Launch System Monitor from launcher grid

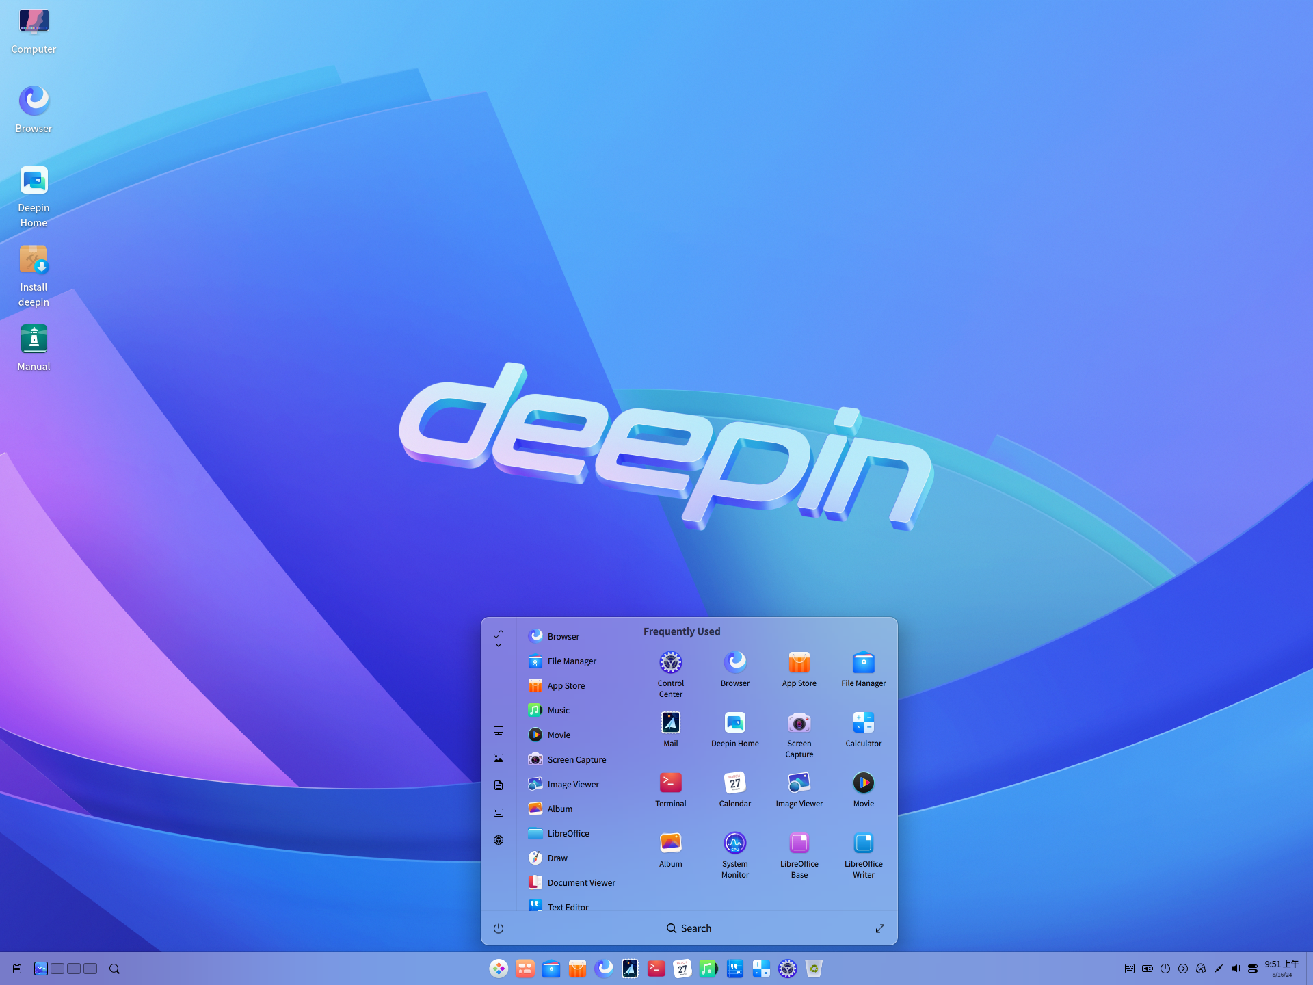coord(734,854)
